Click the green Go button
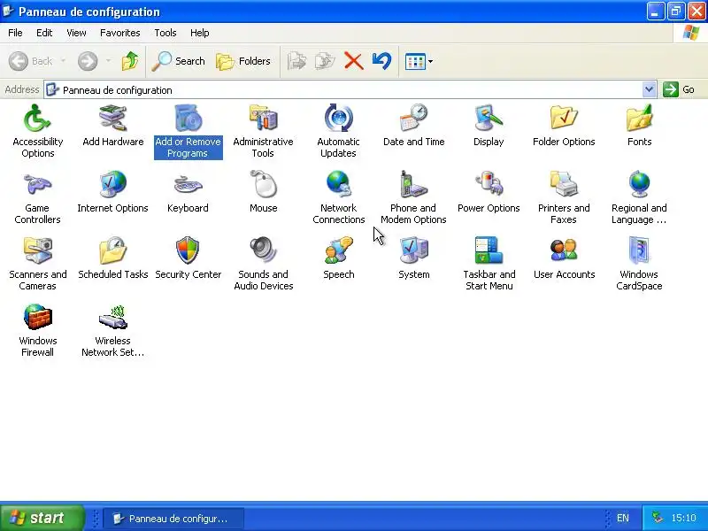This screenshot has height=531, width=708. [679, 89]
